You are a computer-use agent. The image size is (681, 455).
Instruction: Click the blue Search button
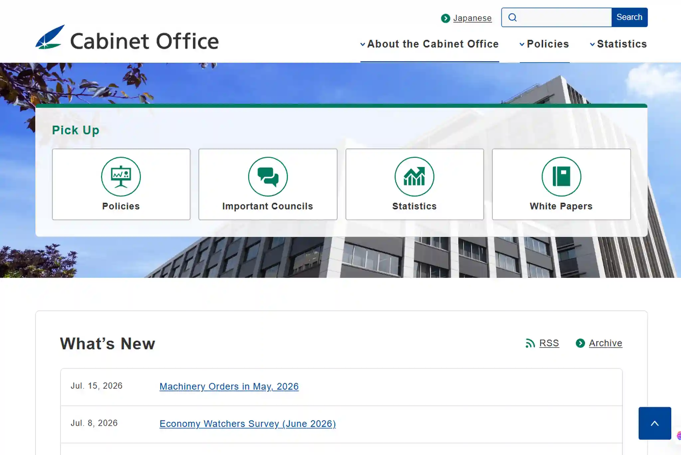click(x=629, y=17)
